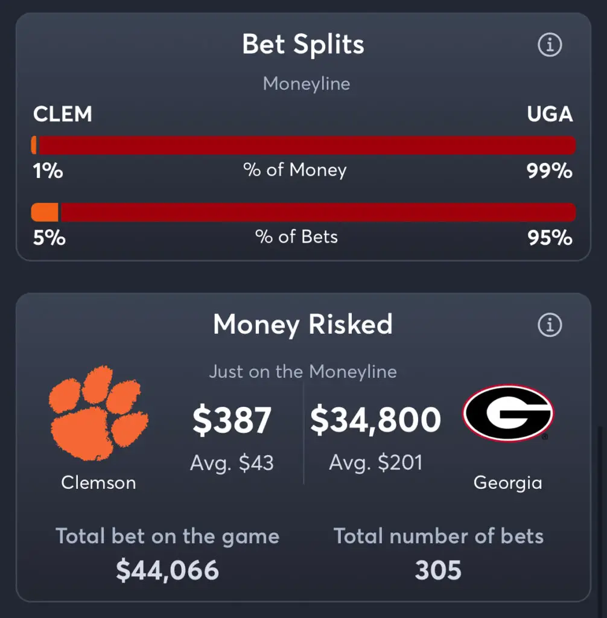The width and height of the screenshot is (607, 618).
Task: Click the Money Risked heading
Action: point(303,324)
